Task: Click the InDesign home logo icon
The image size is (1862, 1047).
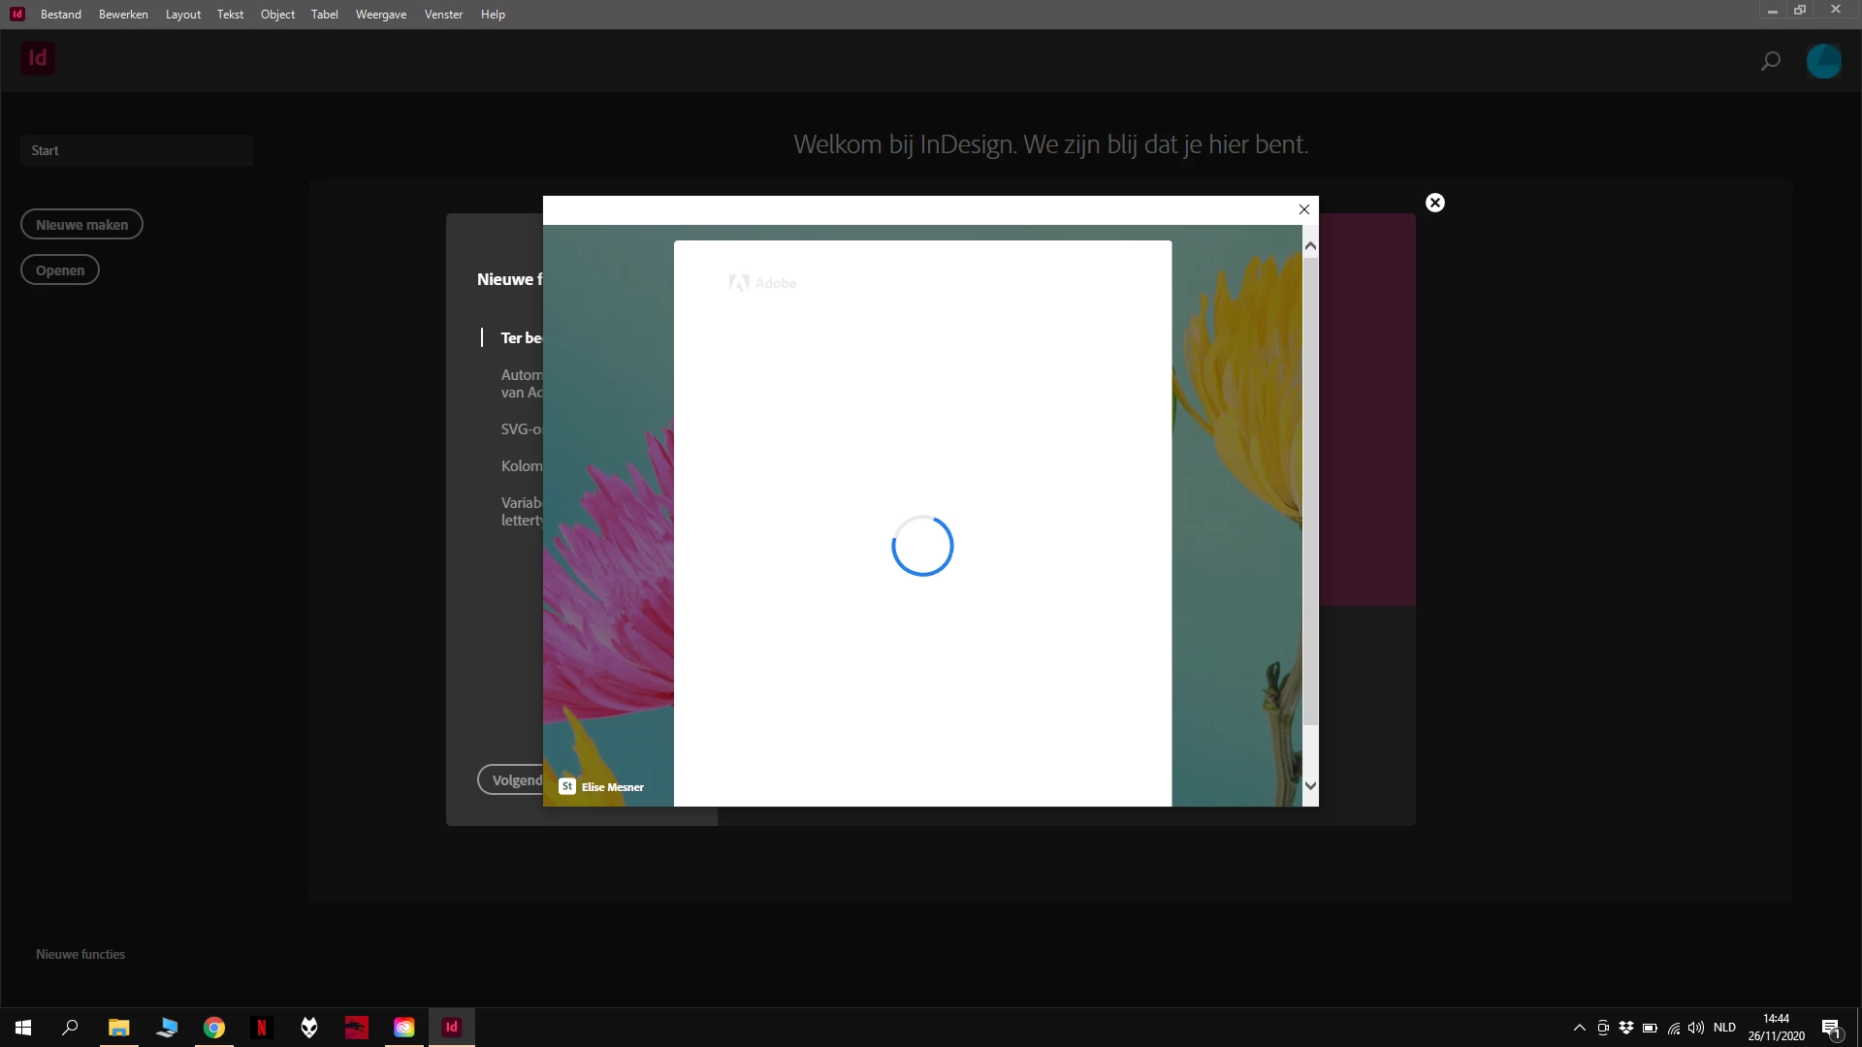Action: [38, 58]
